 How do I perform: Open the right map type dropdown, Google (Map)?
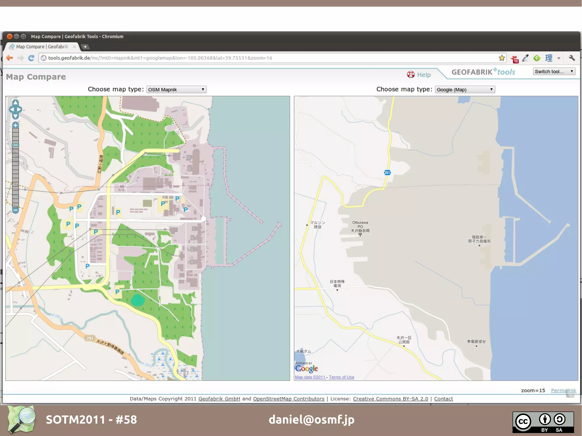(465, 89)
